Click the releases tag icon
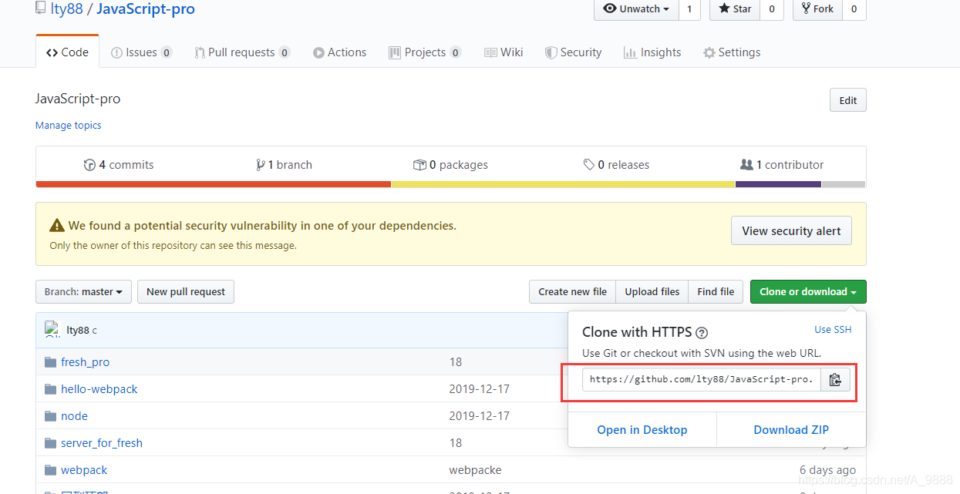 tap(589, 165)
